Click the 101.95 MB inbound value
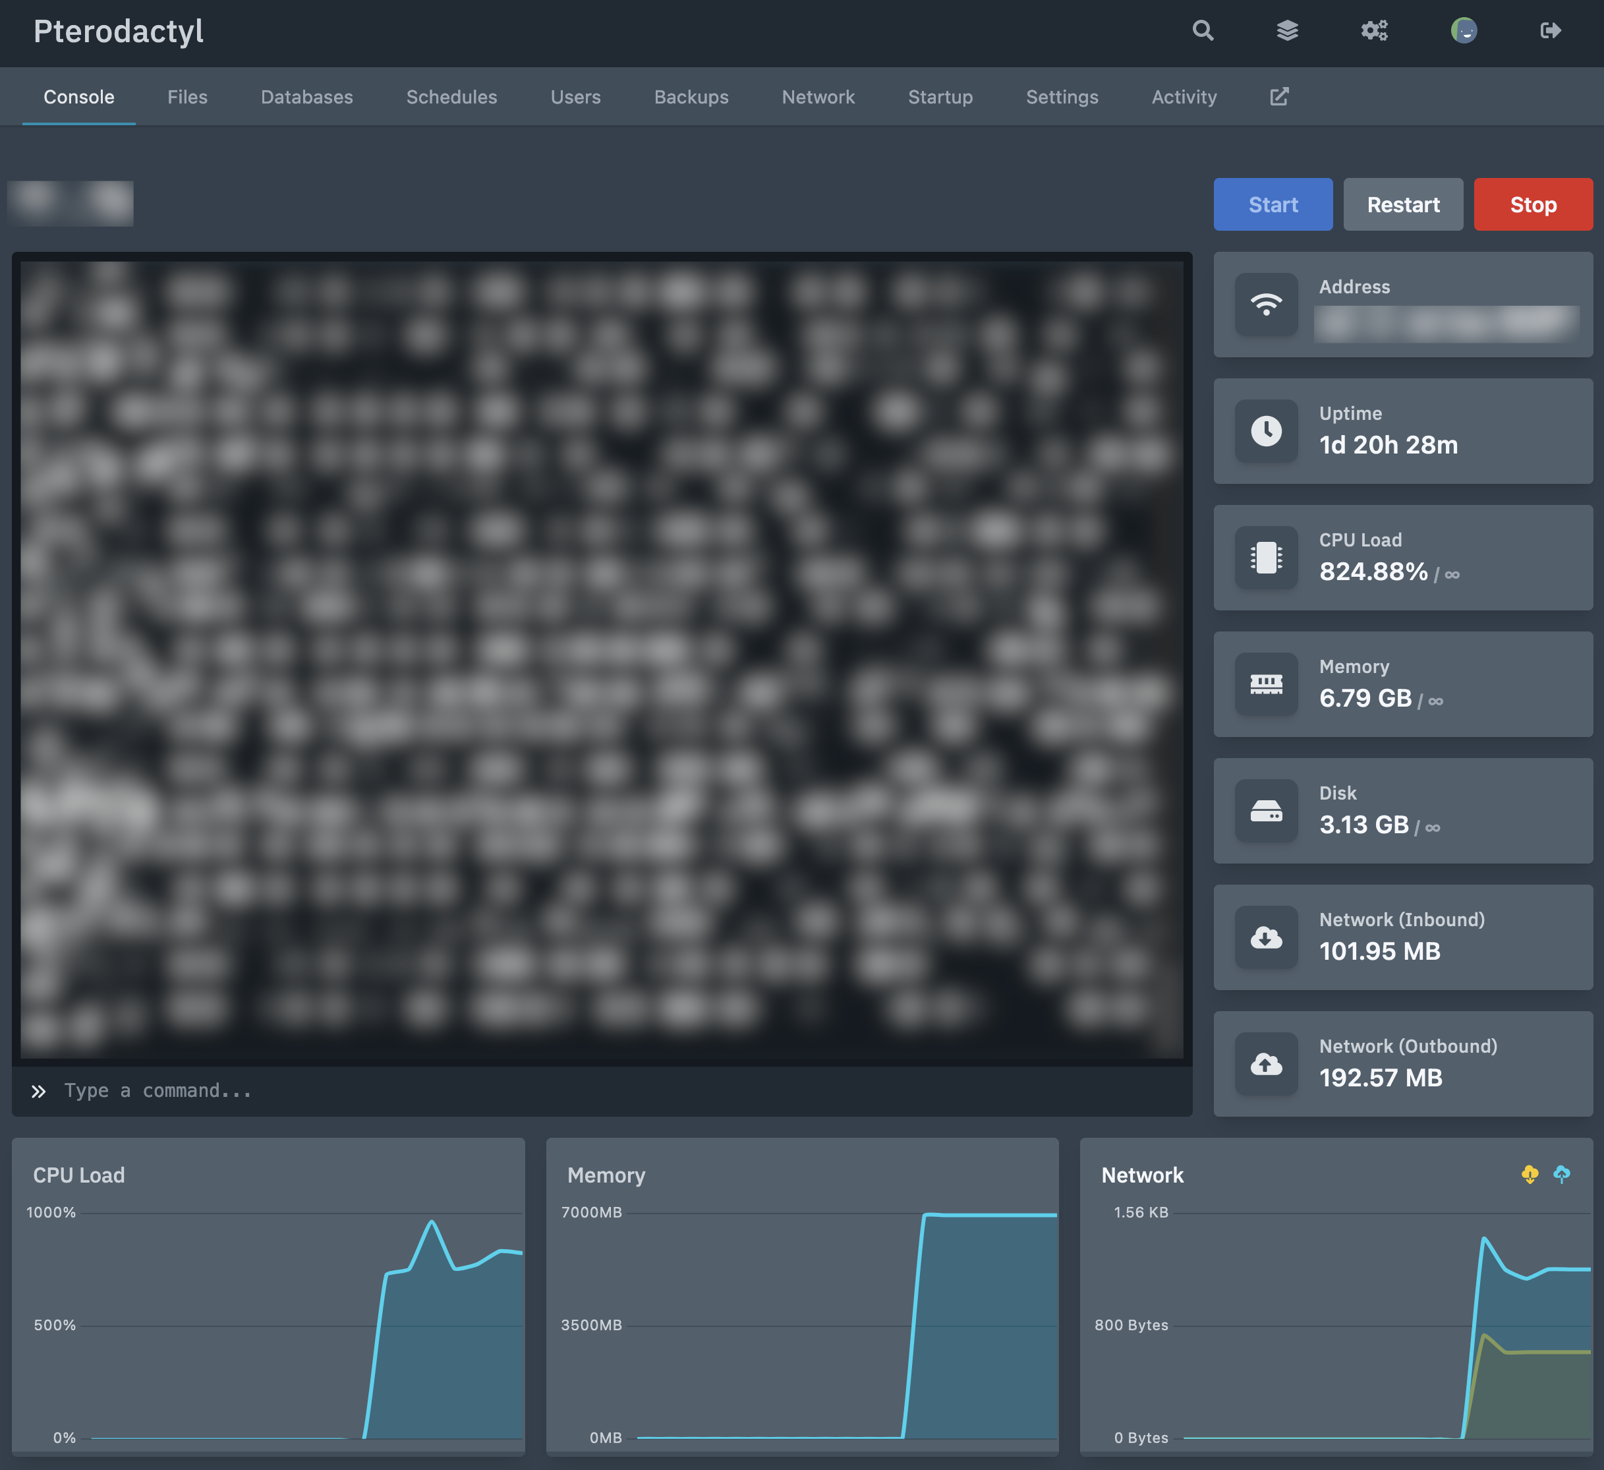The image size is (1604, 1470). click(x=1380, y=952)
